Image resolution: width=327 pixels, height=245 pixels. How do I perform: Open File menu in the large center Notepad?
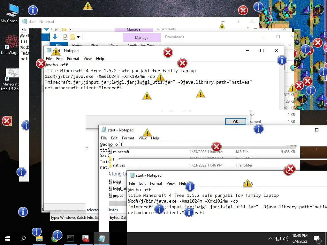tap(49, 59)
